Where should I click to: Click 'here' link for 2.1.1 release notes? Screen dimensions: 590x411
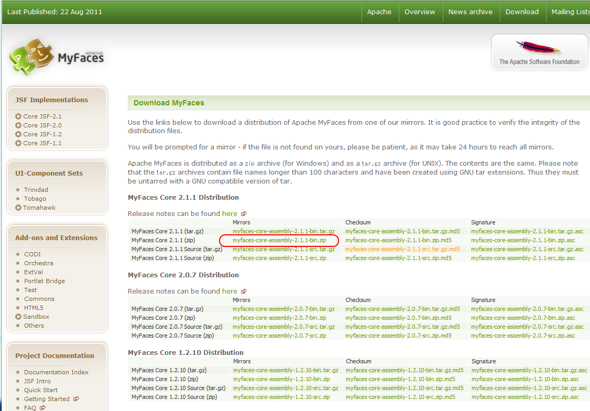[x=230, y=214]
